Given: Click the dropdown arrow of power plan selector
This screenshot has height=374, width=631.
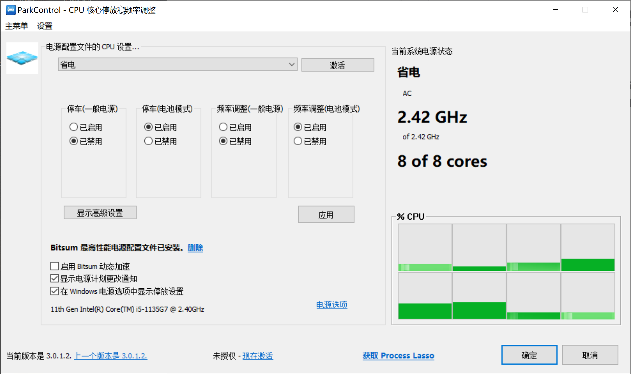Looking at the screenshot, I should [x=292, y=65].
